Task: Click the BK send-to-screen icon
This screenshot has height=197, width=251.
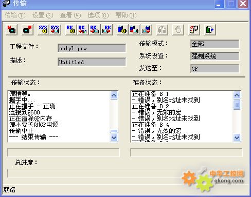Action: pos(95,30)
